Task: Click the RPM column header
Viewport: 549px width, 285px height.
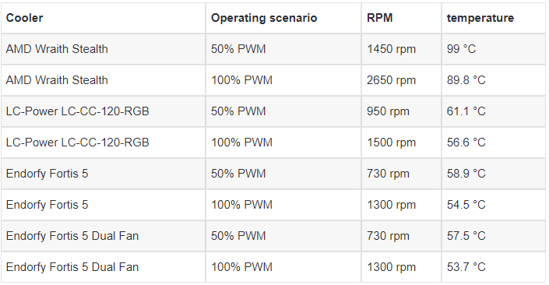Action: click(x=401, y=18)
